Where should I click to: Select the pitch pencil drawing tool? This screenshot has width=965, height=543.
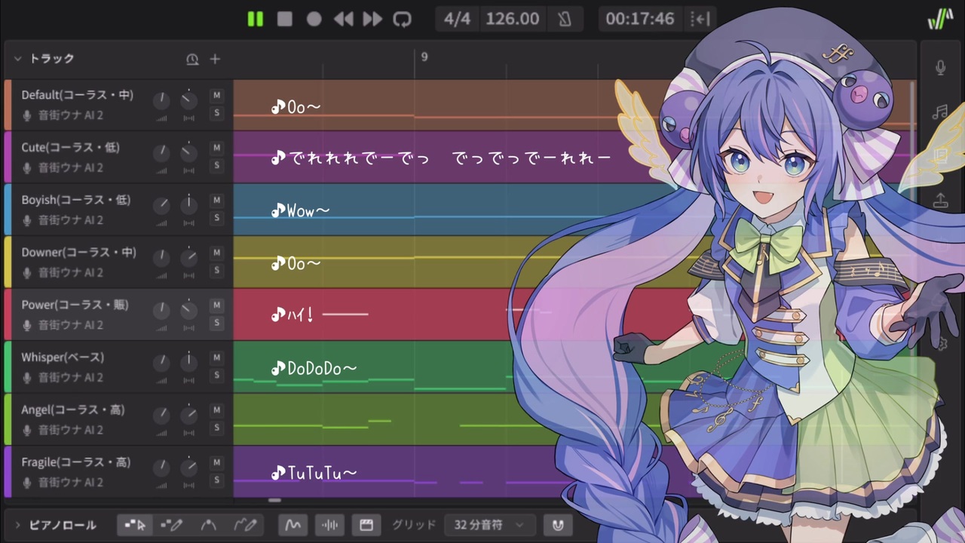click(x=246, y=525)
